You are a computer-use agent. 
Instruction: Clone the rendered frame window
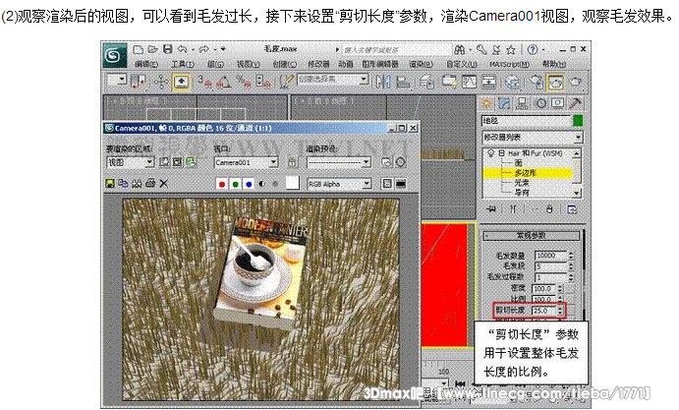tap(137, 184)
